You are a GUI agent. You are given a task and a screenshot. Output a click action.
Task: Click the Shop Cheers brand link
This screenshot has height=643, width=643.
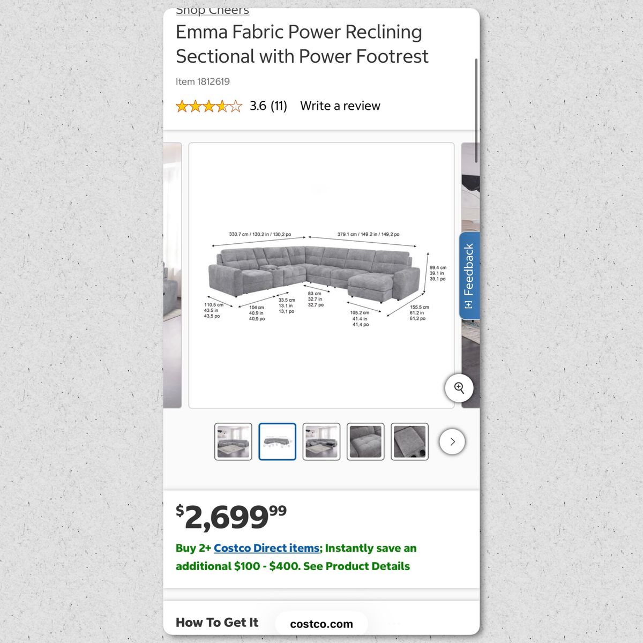213,11
